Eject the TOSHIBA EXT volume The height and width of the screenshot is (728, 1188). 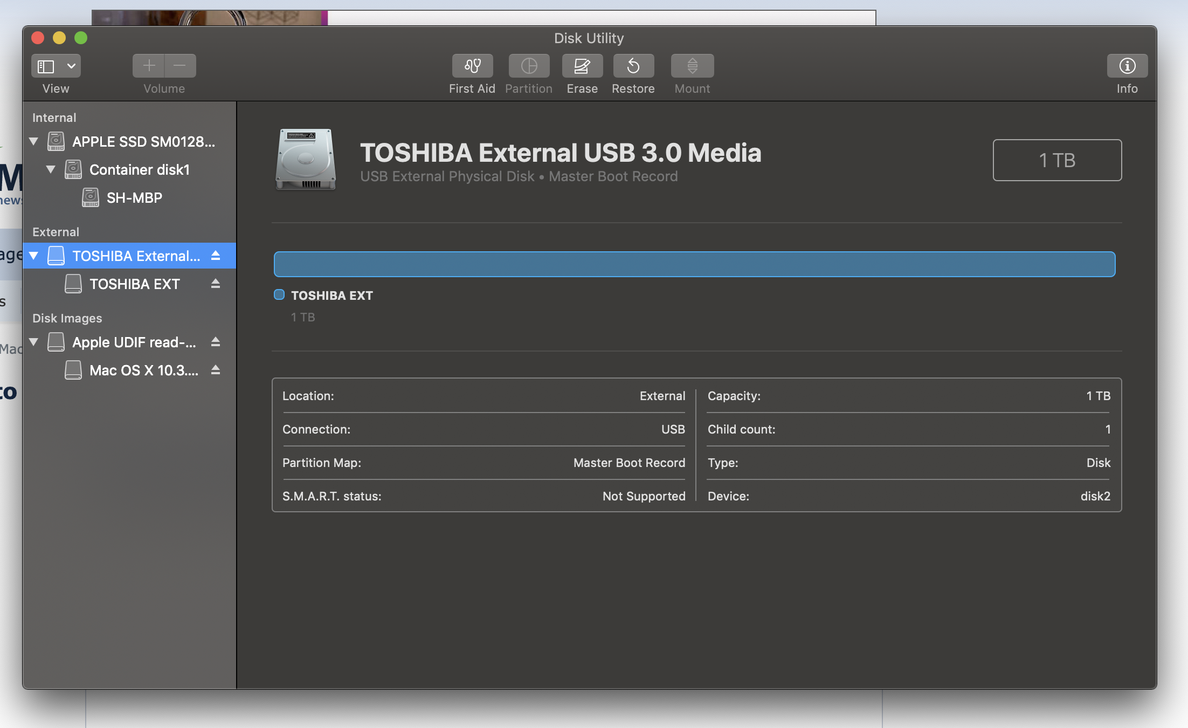[x=216, y=284]
